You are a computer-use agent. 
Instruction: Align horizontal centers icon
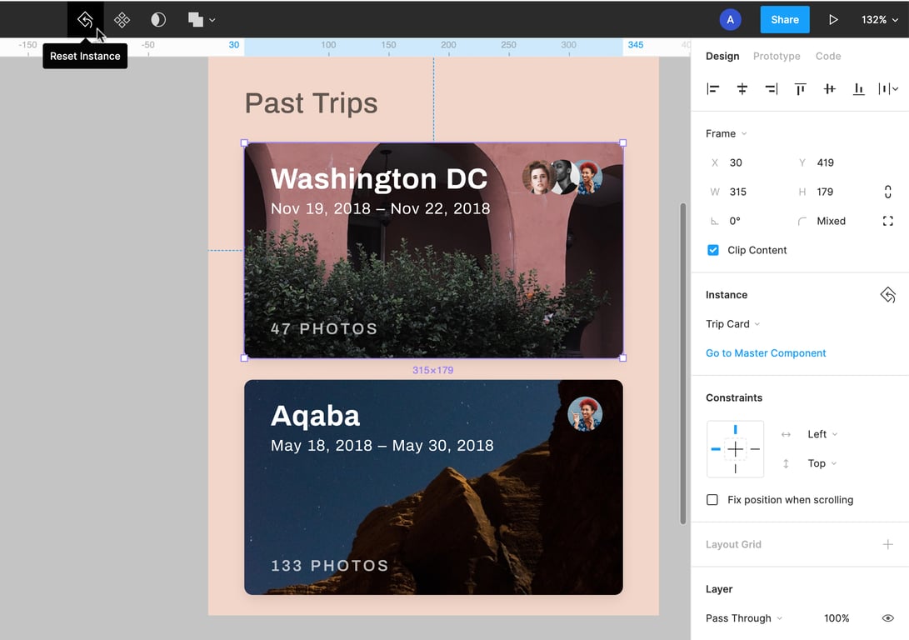742,88
